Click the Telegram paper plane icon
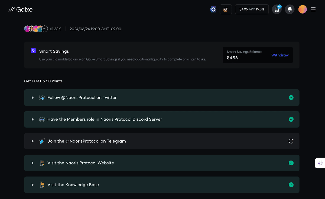This screenshot has width=325, height=199. (42, 141)
